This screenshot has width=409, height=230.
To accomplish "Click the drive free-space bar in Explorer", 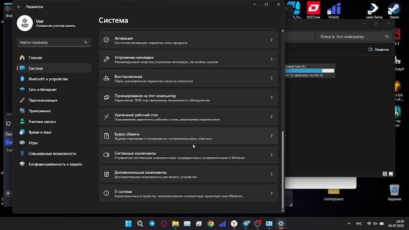I will pos(309,71).
